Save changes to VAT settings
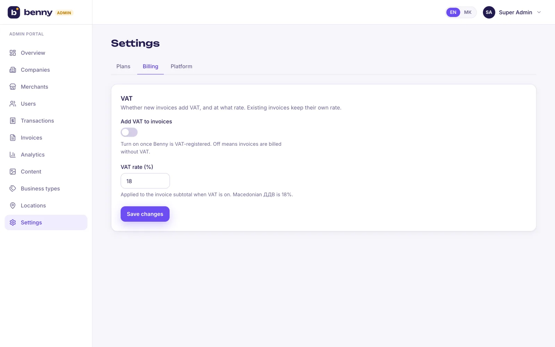 tap(145, 214)
